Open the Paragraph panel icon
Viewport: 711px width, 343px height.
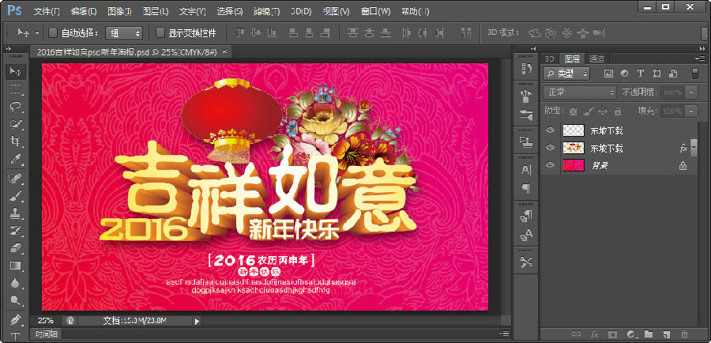526,189
